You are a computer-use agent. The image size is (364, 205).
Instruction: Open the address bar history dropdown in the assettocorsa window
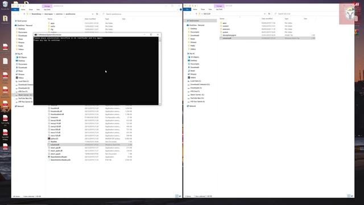[93, 14]
